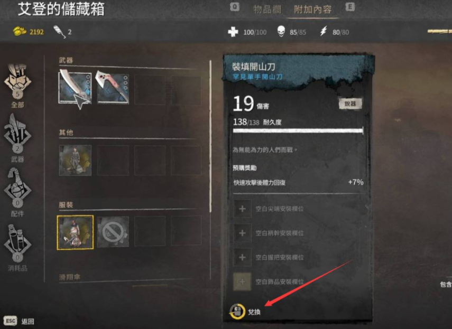Click the 兌換 redeem button

coord(245,312)
